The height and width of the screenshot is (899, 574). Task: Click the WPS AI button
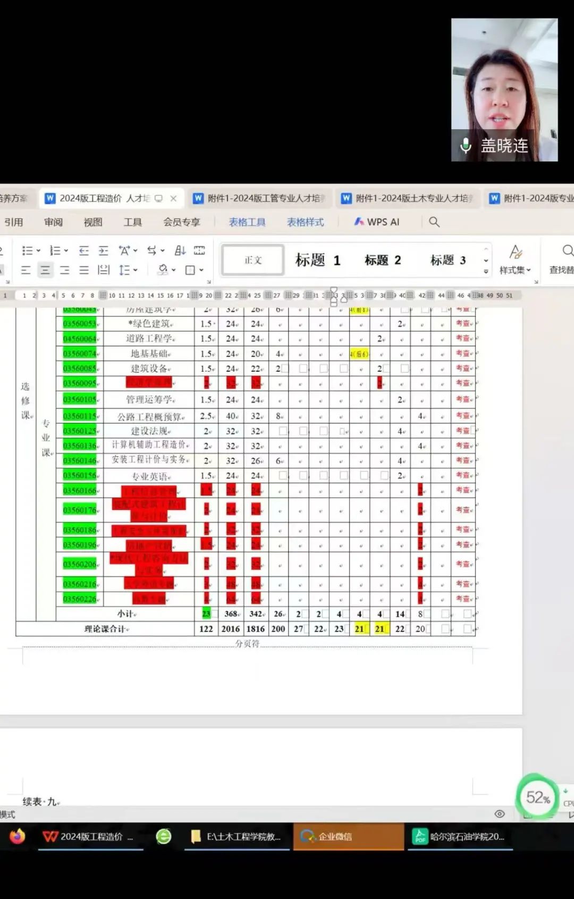click(x=377, y=222)
